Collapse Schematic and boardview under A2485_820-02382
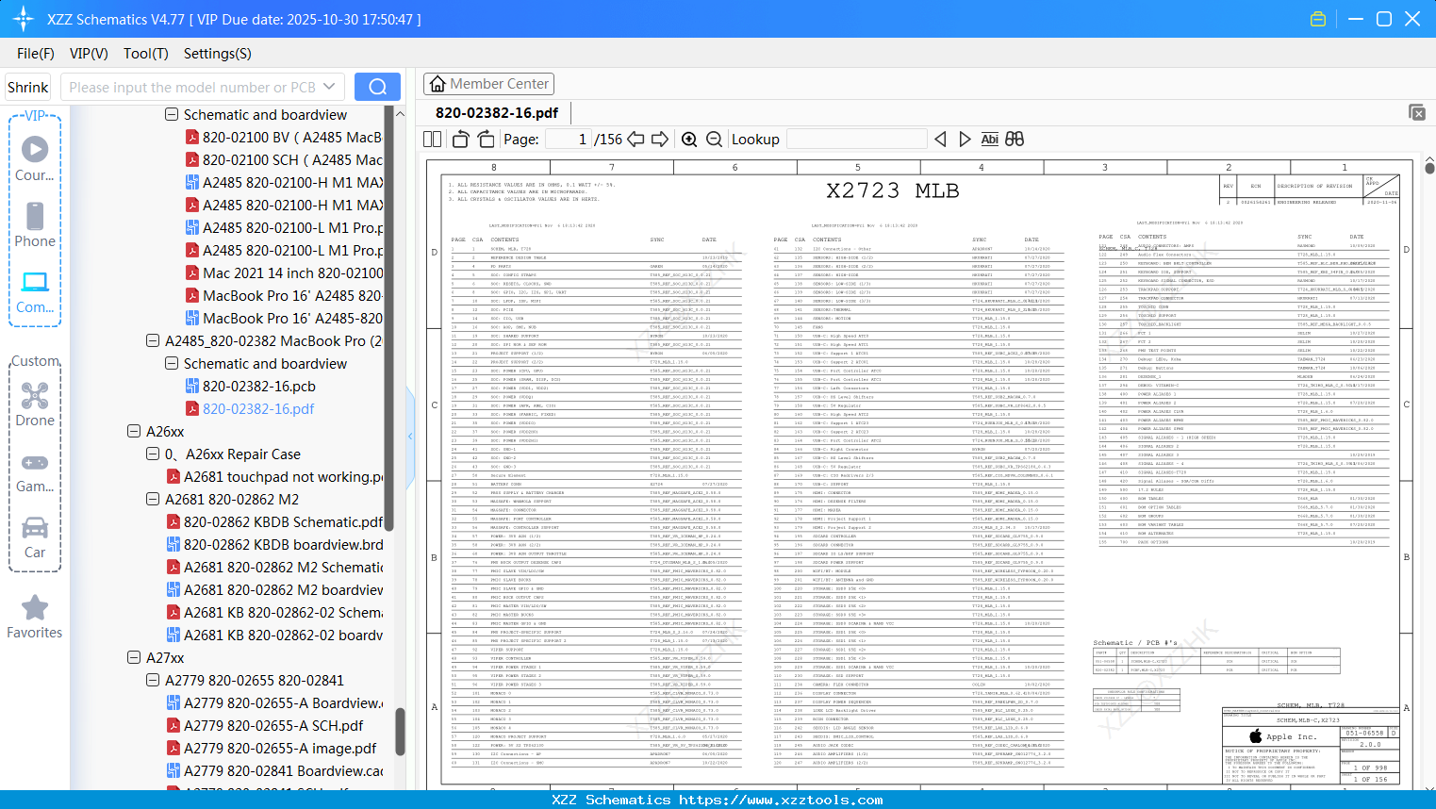 click(172, 364)
